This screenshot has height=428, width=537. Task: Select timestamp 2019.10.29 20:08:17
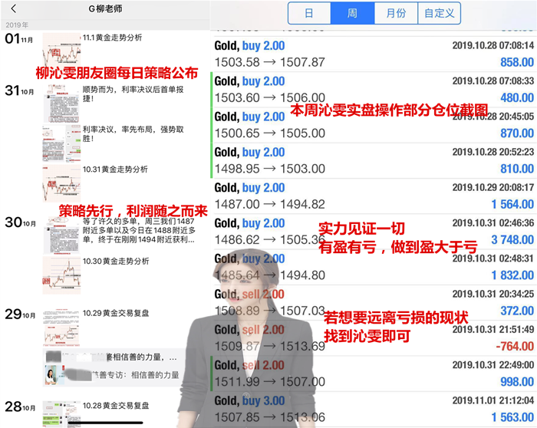[x=493, y=188]
